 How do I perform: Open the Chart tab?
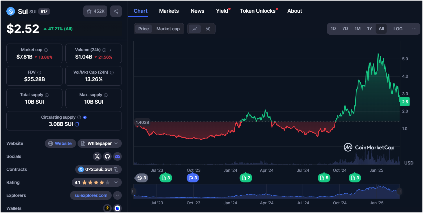coord(141,11)
